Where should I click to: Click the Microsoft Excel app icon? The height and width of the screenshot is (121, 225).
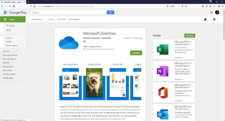pos(163,50)
